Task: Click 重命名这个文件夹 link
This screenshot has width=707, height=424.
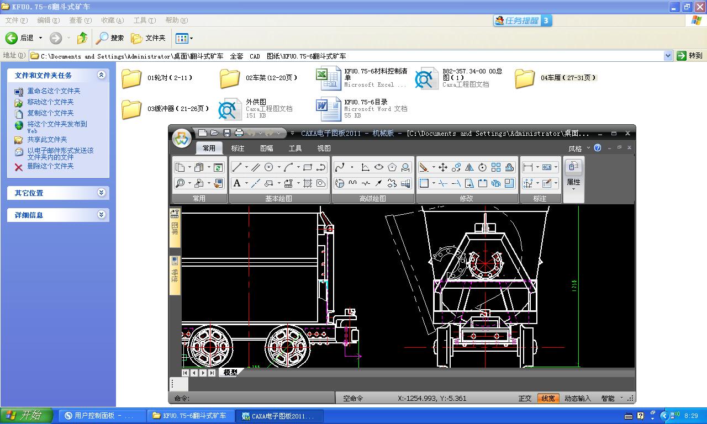Action: [54, 91]
